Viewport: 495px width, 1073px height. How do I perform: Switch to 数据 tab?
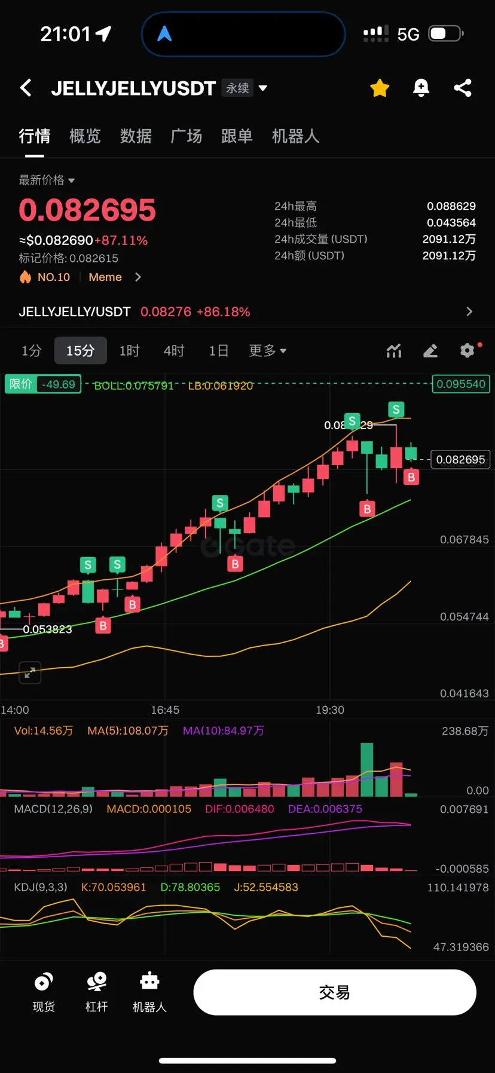(136, 136)
